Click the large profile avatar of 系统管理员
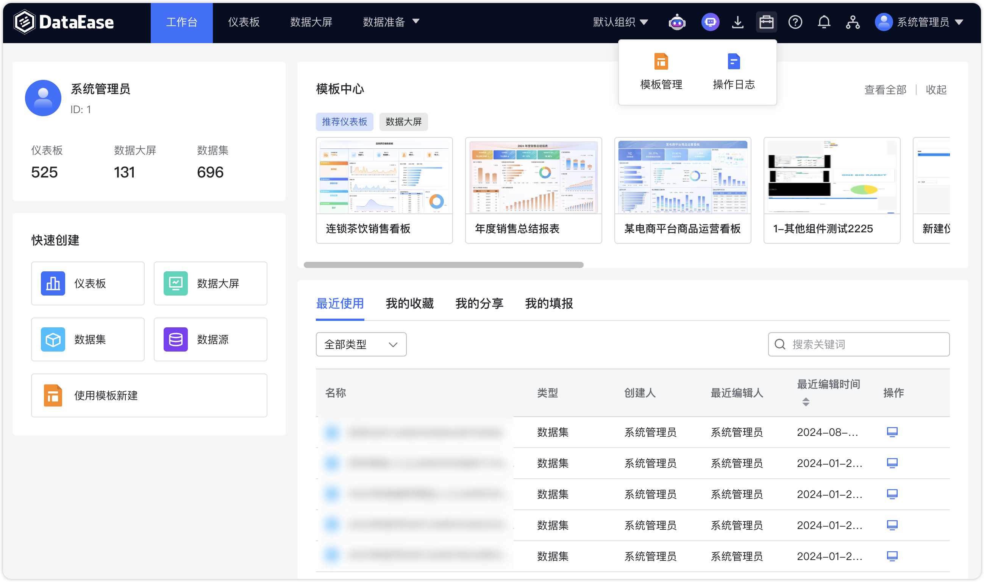The image size is (984, 582). pos(43,98)
